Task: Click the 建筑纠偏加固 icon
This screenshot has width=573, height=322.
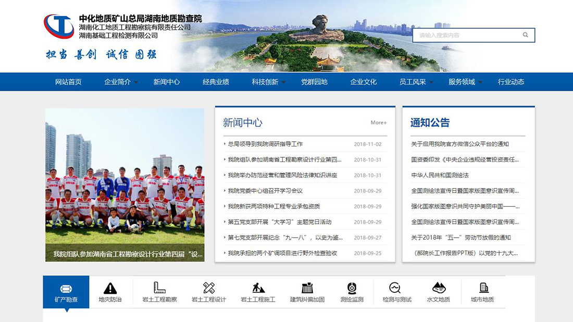Action: click(x=307, y=288)
